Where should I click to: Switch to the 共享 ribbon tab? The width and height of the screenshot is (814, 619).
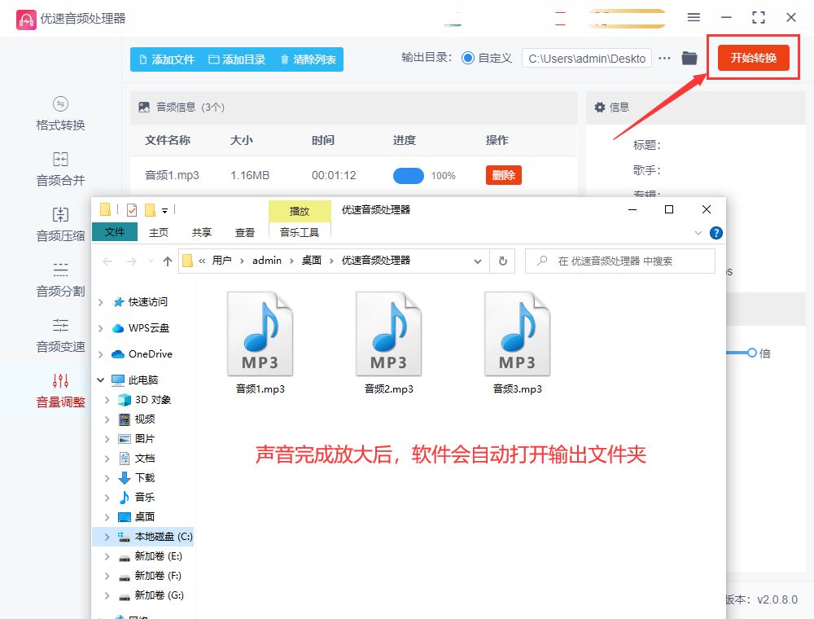click(x=201, y=232)
